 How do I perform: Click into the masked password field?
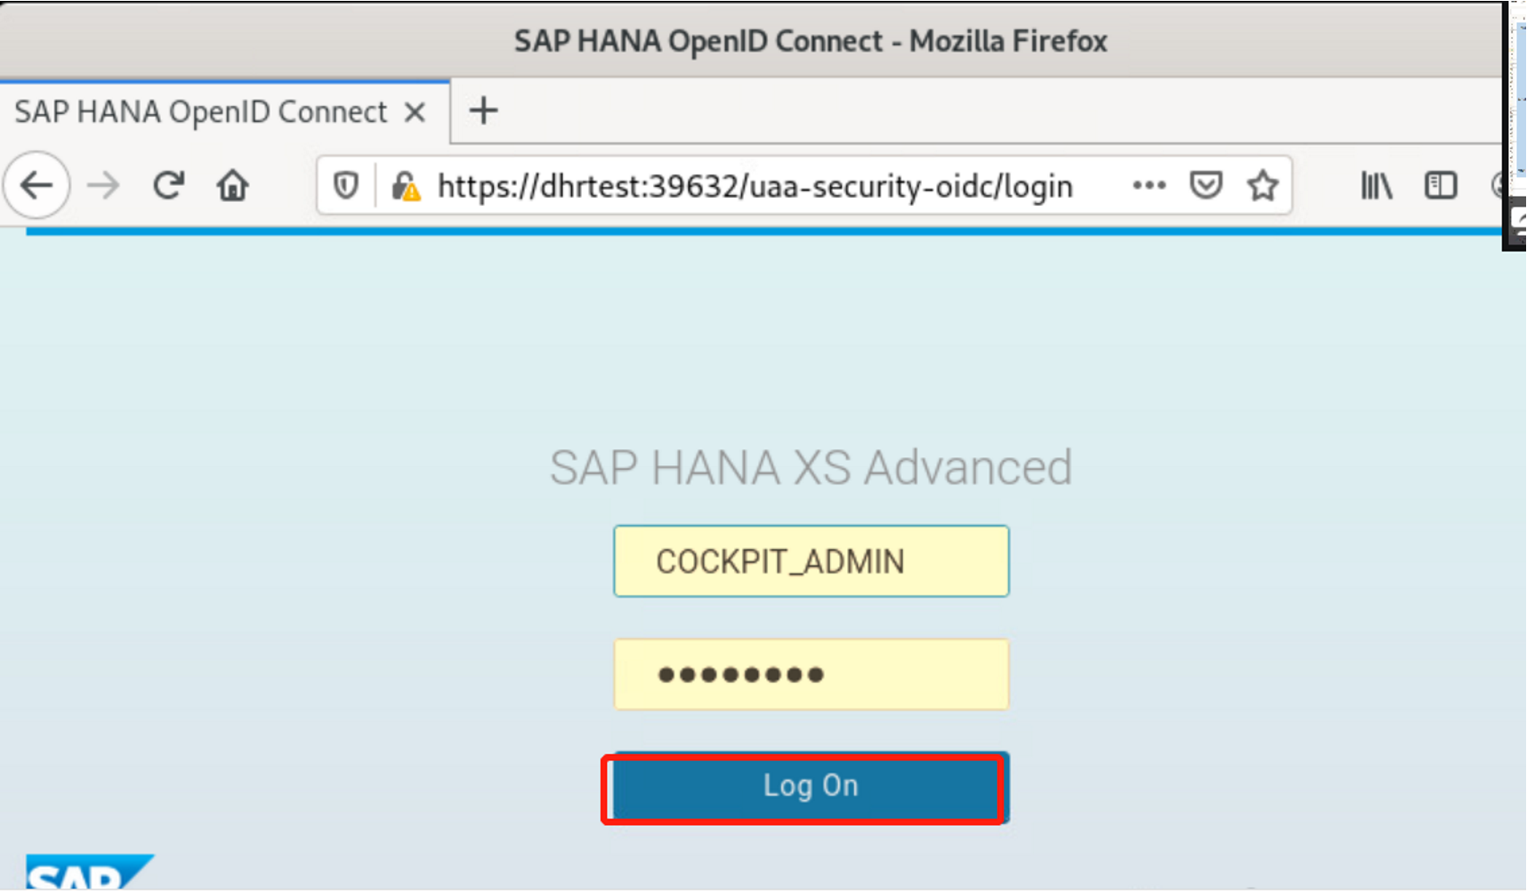point(810,675)
